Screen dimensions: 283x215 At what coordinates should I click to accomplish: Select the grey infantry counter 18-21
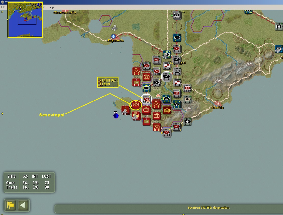coord(157,71)
